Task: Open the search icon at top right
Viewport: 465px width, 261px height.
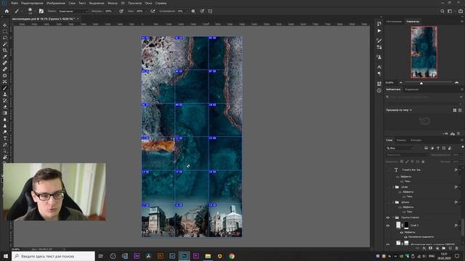Action: click(x=442, y=11)
